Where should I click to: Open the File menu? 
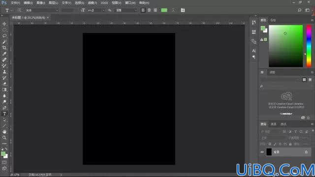click(x=15, y=3)
